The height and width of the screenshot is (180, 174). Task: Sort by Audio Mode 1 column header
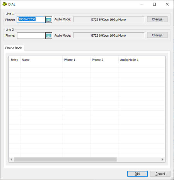pos(142,60)
